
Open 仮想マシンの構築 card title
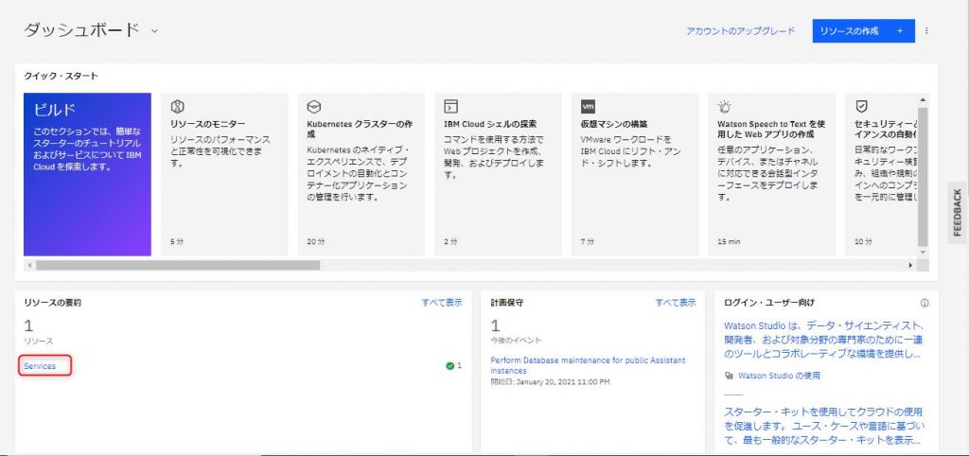pos(614,124)
